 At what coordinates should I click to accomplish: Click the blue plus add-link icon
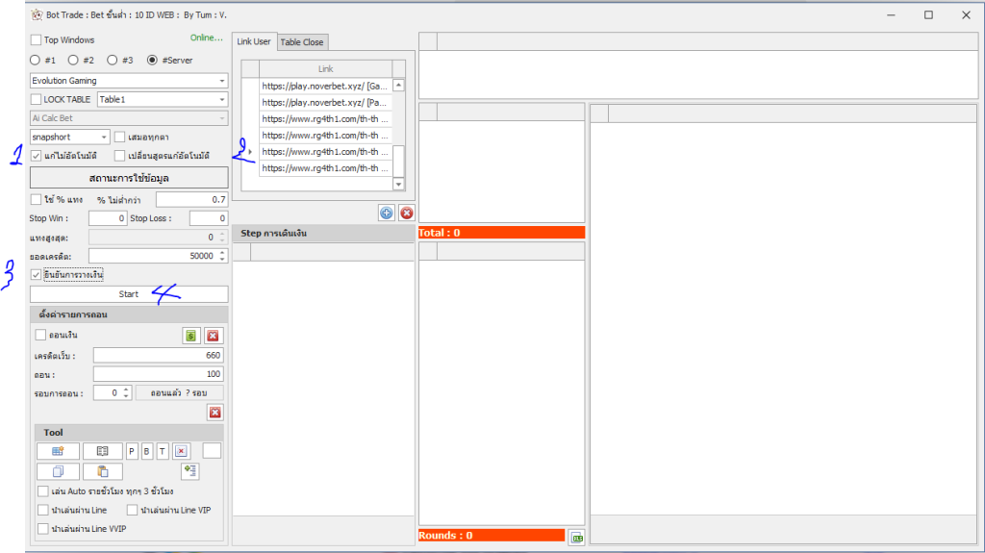point(386,213)
